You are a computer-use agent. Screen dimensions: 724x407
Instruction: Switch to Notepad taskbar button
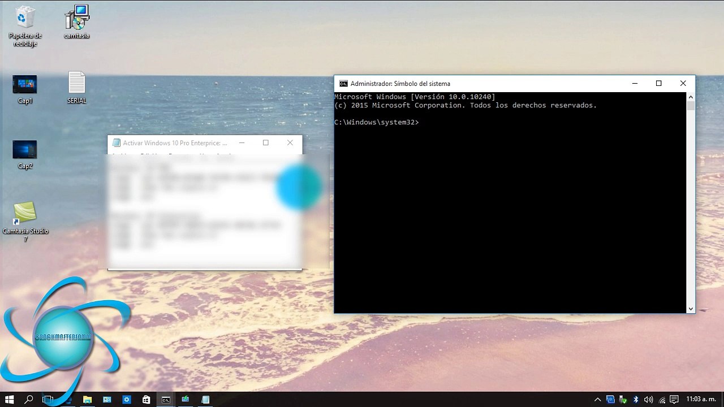[205, 400]
